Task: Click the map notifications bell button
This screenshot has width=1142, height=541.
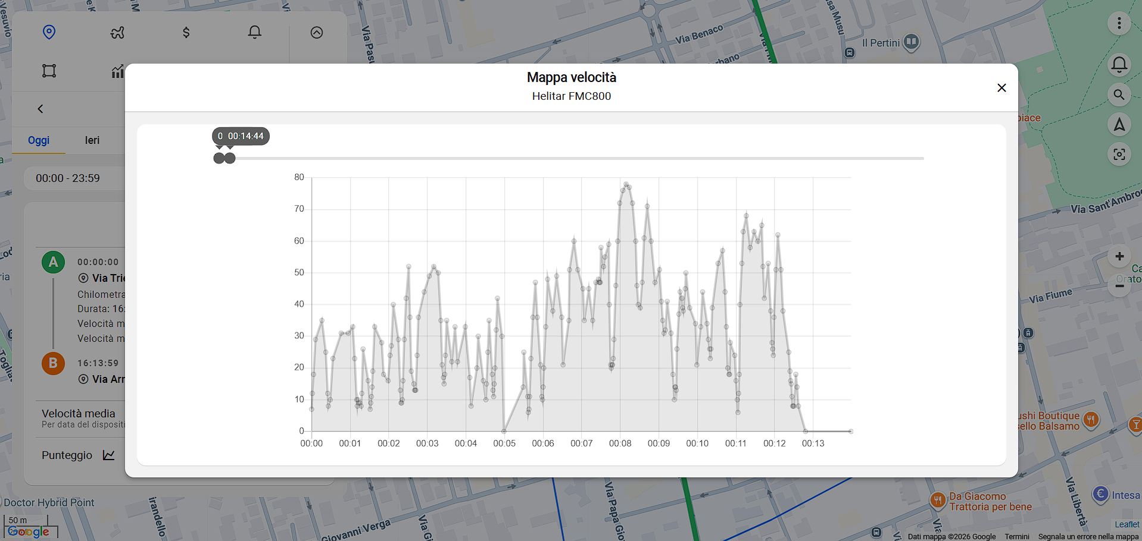Action: tap(1119, 64)
